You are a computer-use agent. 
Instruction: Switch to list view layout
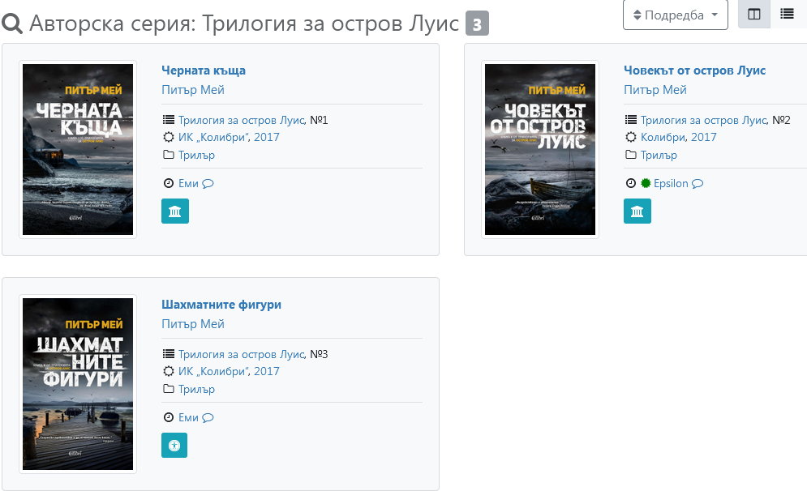pos(787,15)
